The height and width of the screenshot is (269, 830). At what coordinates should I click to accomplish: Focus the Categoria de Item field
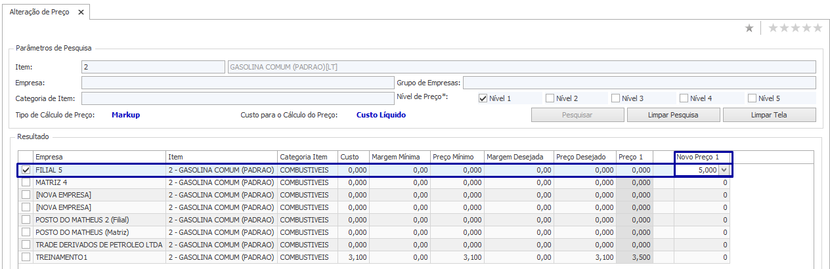(x=238, y=98)
